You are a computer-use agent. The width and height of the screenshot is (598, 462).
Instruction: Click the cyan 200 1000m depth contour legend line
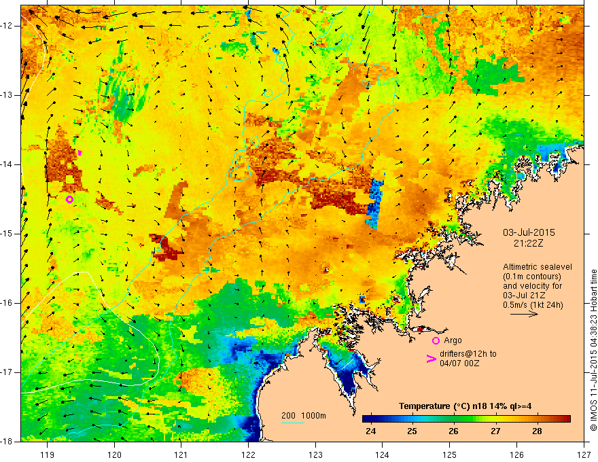tap(293, 423)
